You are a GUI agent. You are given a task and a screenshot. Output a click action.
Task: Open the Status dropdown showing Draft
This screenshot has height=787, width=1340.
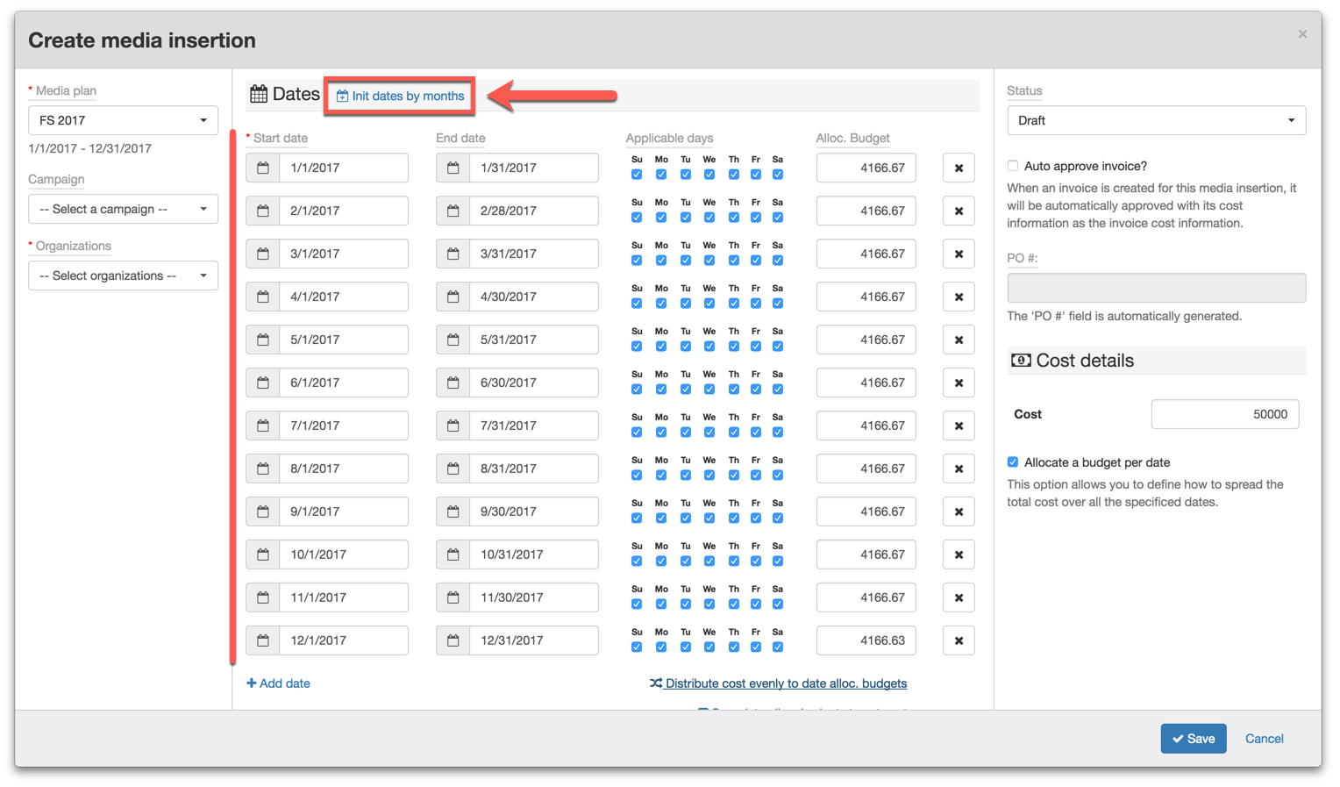(1155, 120)
